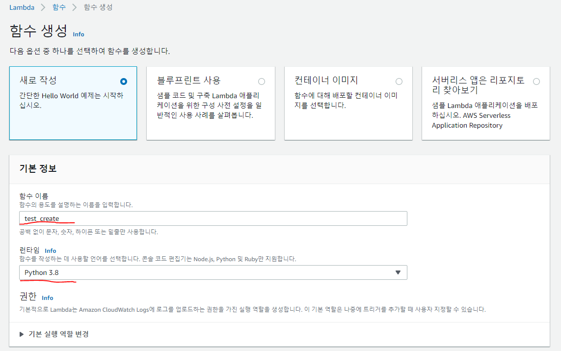Select the 블루프린트 사용 radio option

coord(262,81)
